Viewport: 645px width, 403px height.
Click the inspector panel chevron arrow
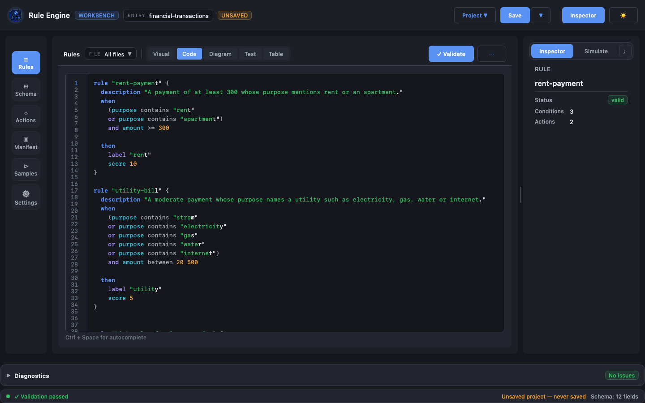(x=624, y=51)
